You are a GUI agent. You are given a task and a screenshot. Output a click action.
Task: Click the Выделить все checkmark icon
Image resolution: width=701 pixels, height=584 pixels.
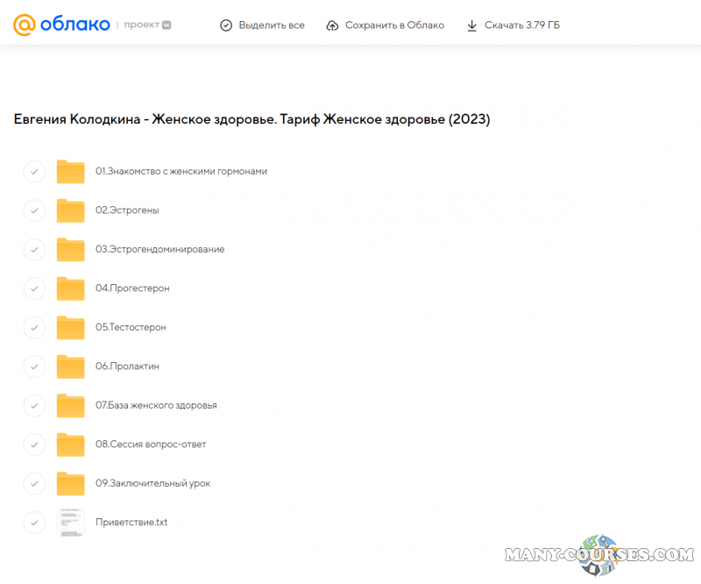226,25
